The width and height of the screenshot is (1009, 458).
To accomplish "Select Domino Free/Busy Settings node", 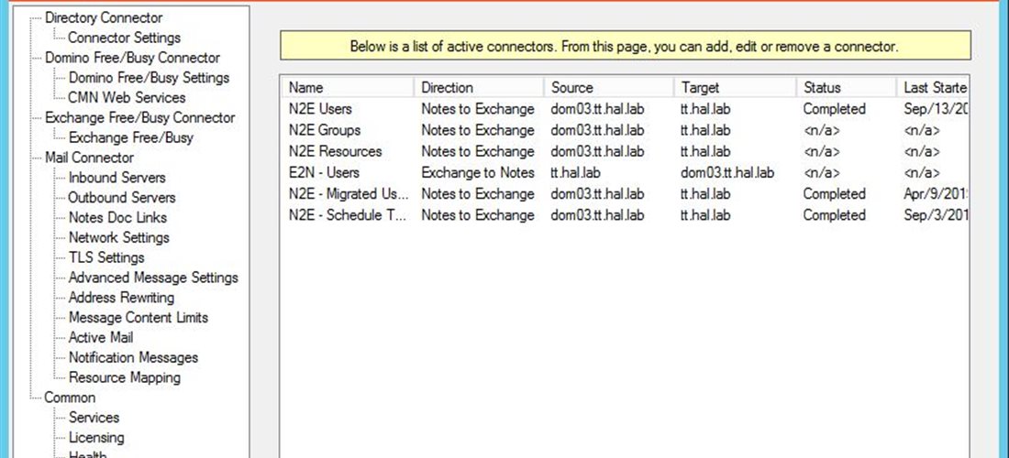I will click(x=149, y=78).
